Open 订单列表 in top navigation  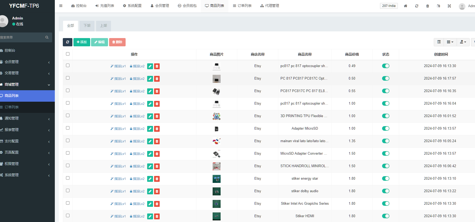tap(242, 6)
